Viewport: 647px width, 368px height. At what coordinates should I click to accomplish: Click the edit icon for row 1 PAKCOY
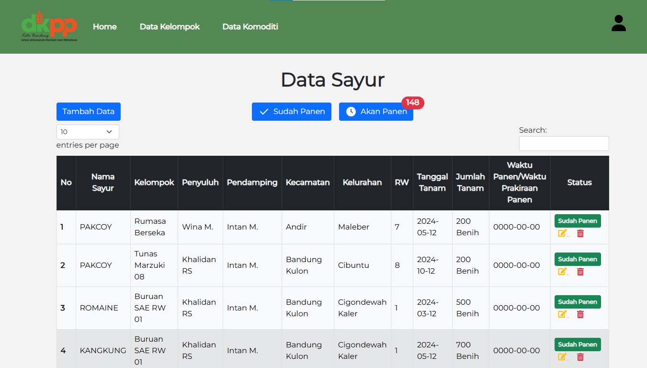click(562, 233)
